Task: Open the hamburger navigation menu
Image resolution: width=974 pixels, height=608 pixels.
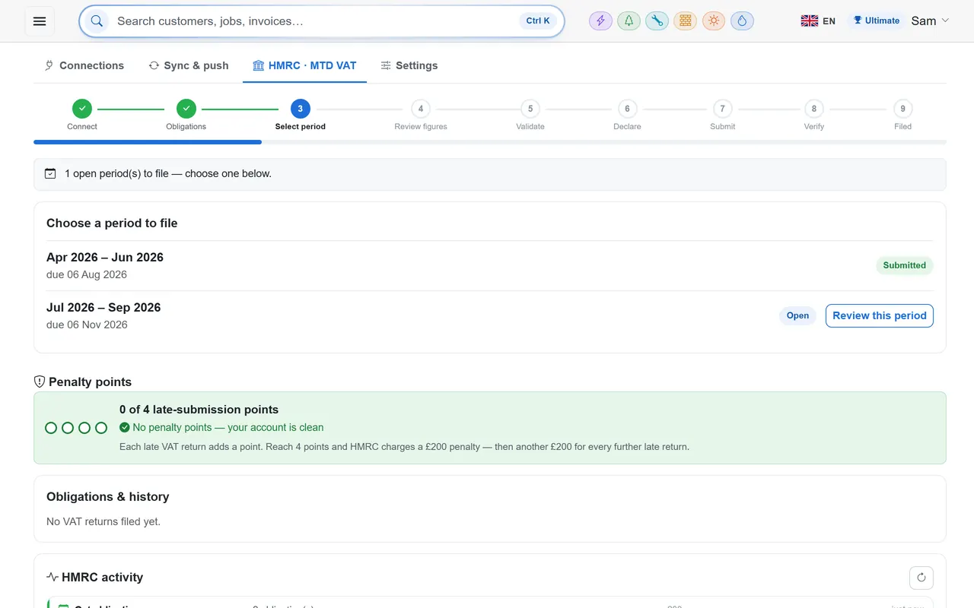Action: click(x=40, y=21)
